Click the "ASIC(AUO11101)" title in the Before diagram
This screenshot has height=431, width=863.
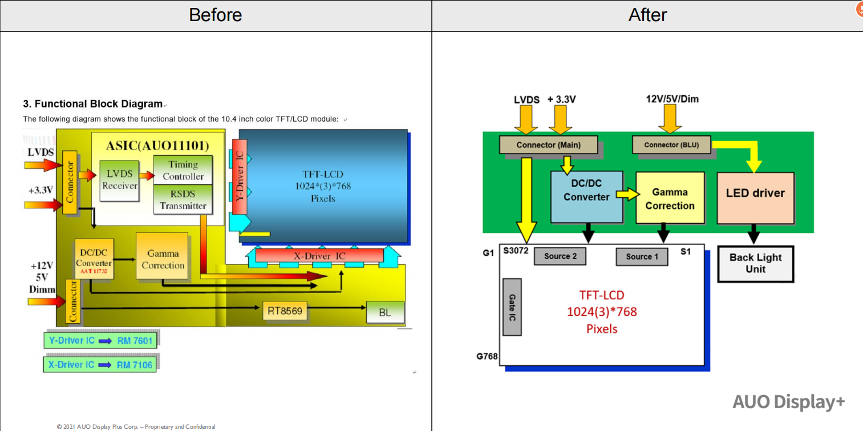157,145
